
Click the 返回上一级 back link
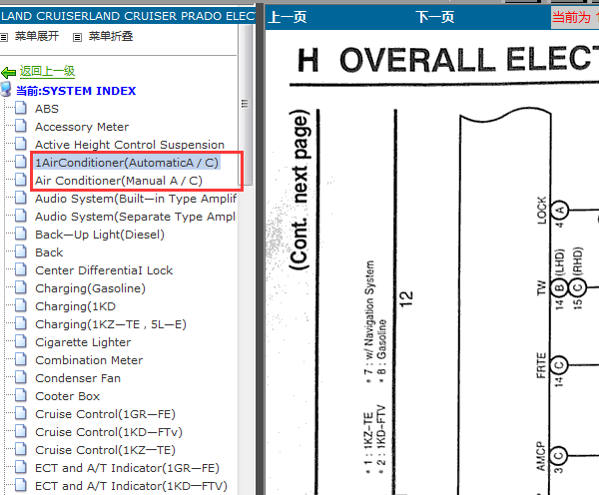pyautogui.click(x=47, y=71)
